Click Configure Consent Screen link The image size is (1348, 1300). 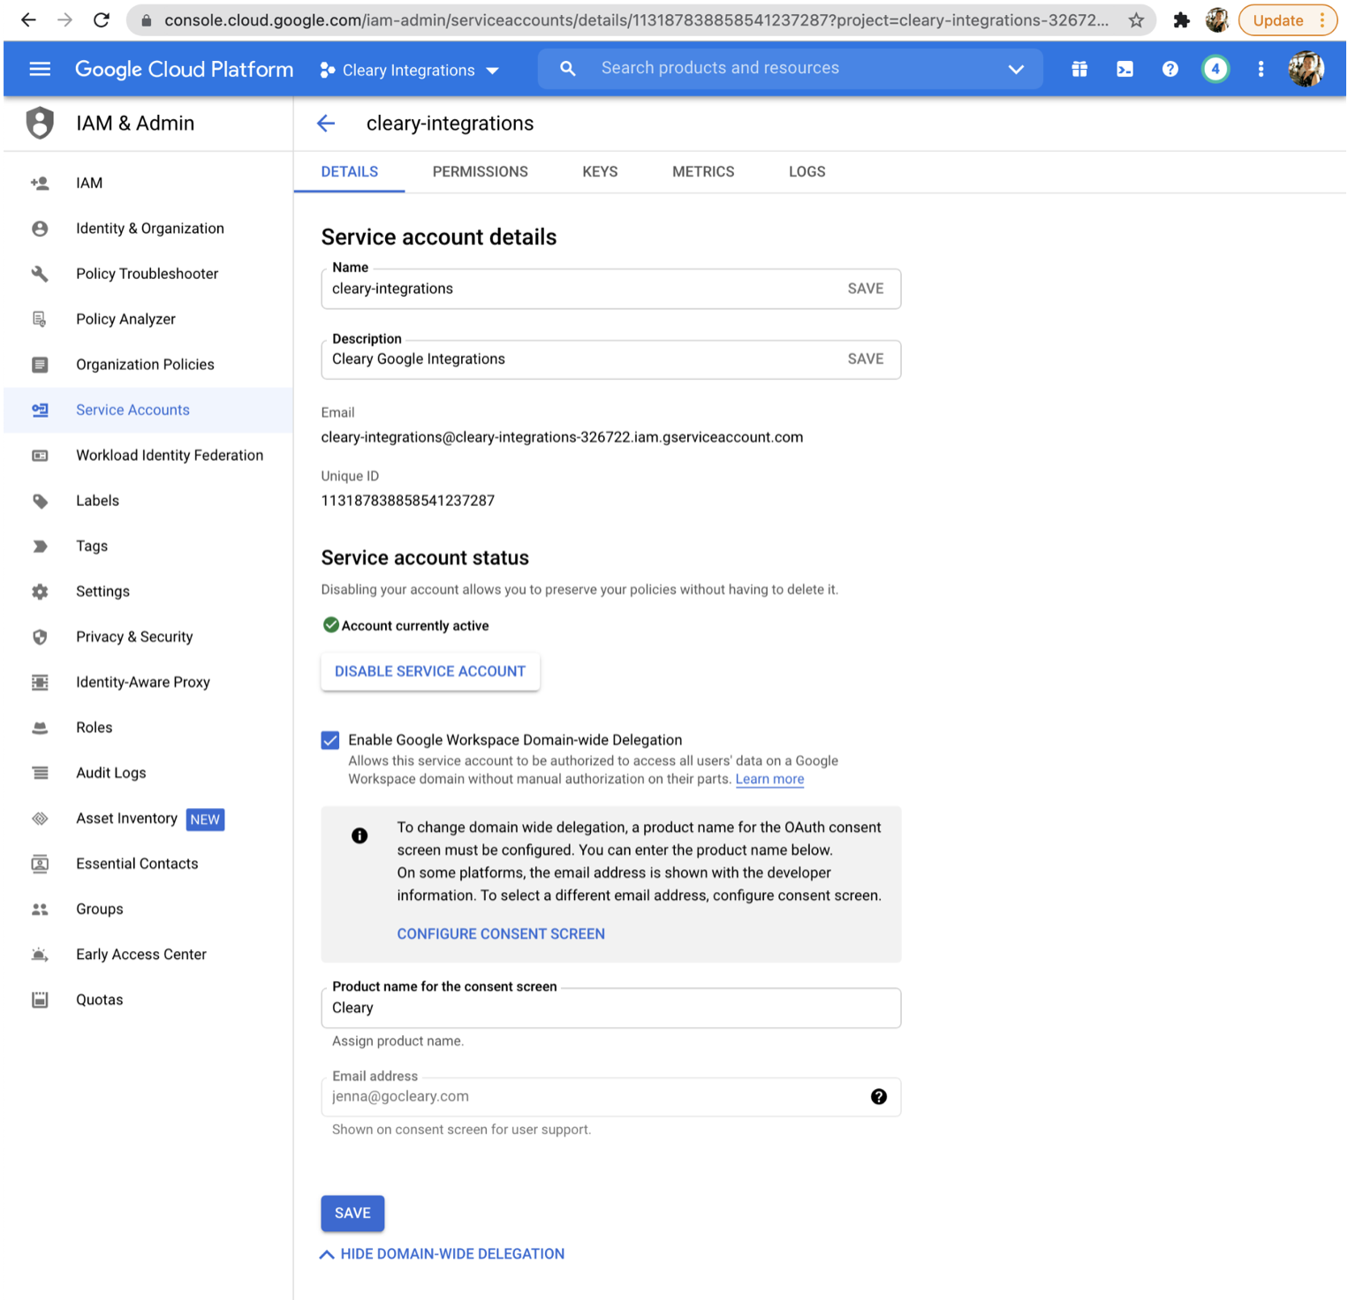(501, 934)
